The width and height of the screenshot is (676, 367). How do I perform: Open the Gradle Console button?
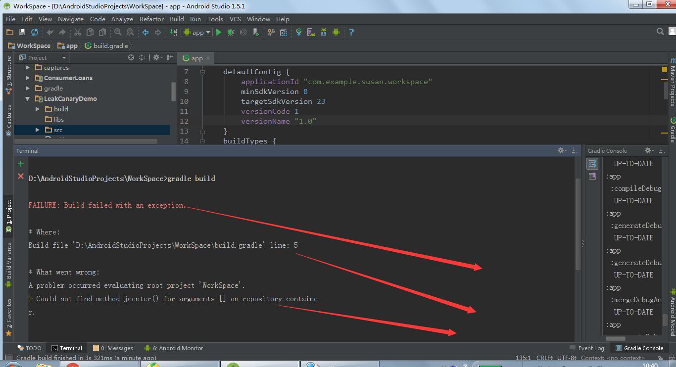click(639, 348)
